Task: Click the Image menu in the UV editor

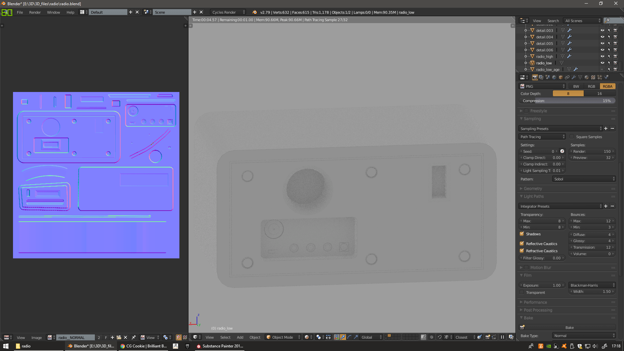Action: [36, 337]
